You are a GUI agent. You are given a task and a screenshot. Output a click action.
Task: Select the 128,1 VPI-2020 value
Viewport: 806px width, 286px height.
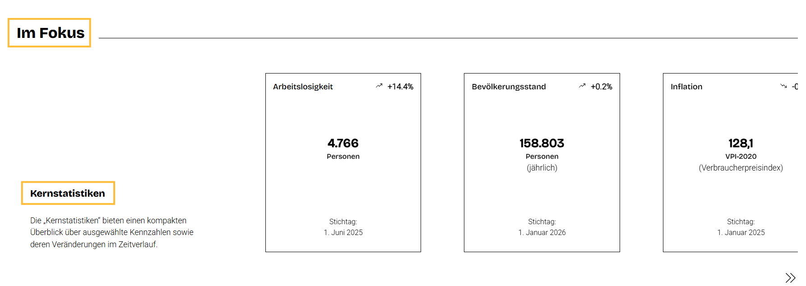point(741,149)
